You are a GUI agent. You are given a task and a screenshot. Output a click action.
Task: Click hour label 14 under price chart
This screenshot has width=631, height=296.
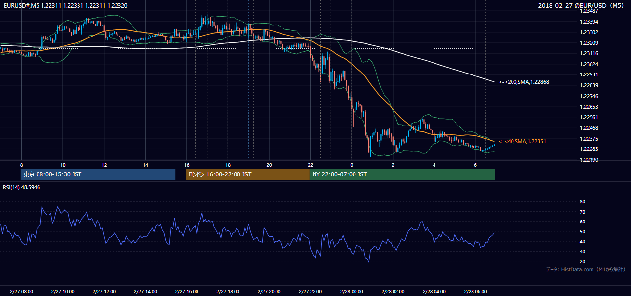(145, 165)
